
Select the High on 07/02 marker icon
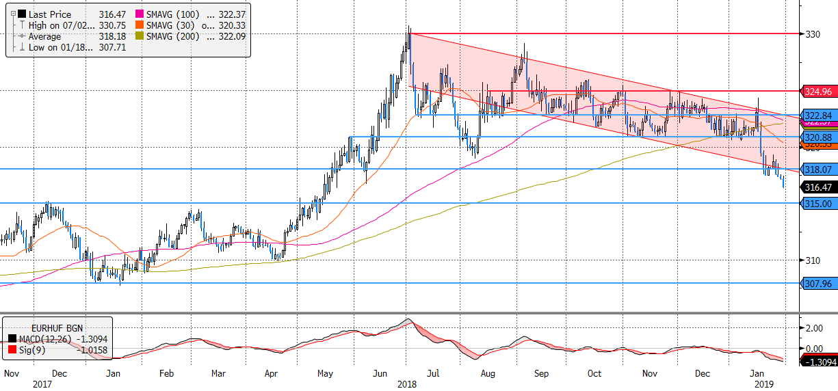point(21,25)
